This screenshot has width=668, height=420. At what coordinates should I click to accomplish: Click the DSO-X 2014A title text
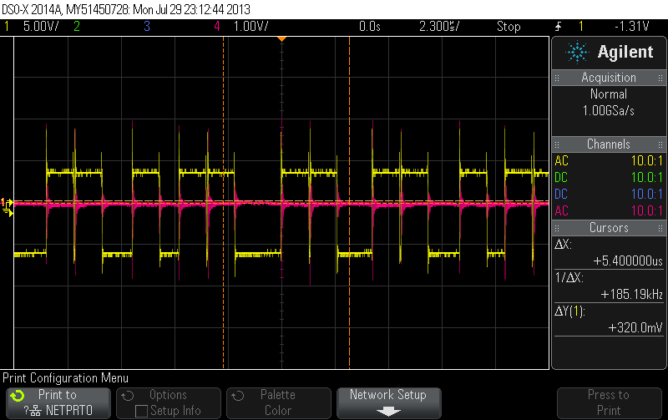coord(126,9)
